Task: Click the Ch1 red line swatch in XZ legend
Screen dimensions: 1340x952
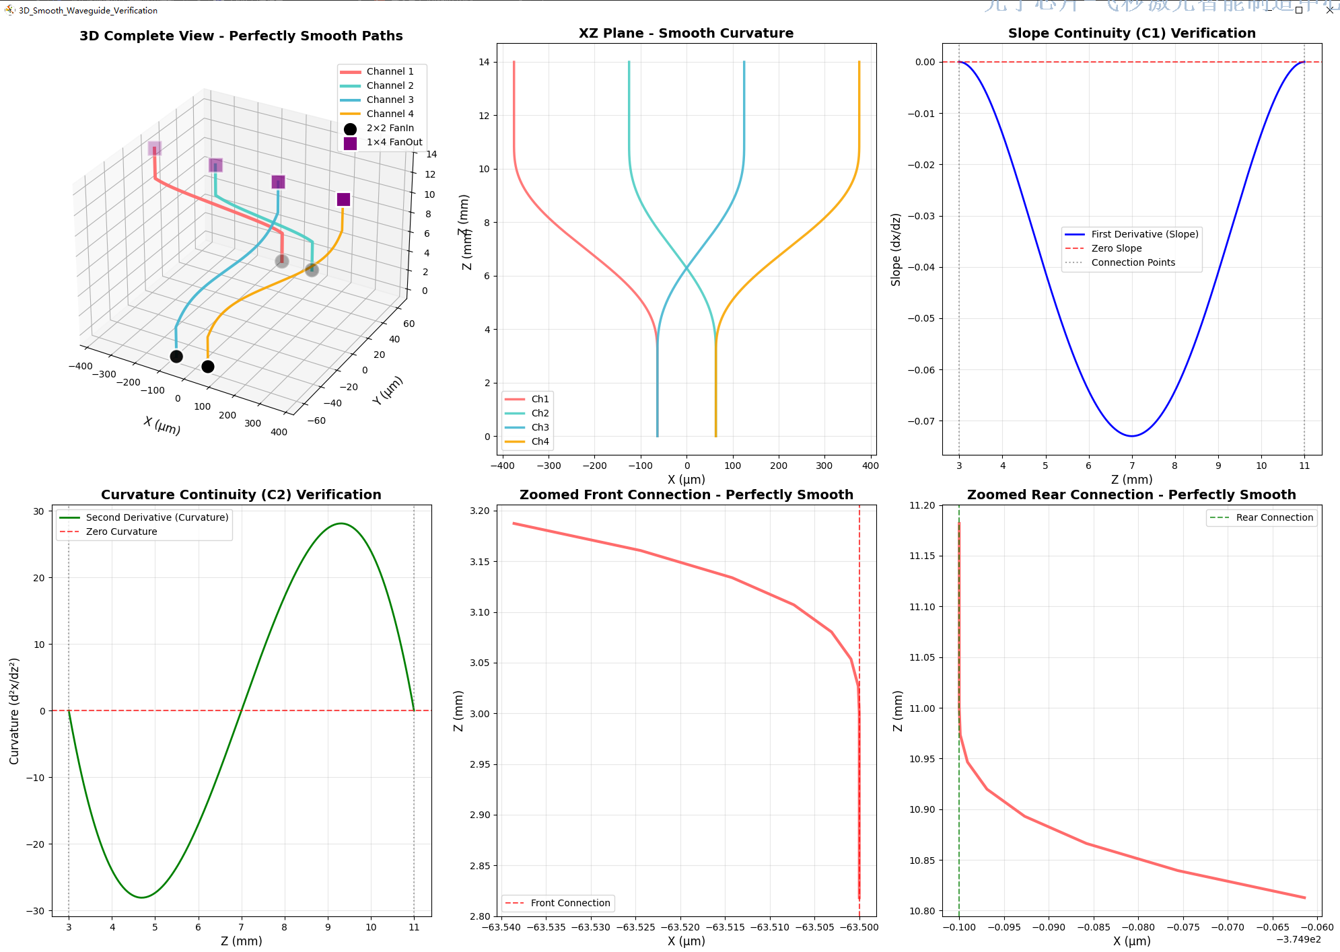Action: point(515,399)
